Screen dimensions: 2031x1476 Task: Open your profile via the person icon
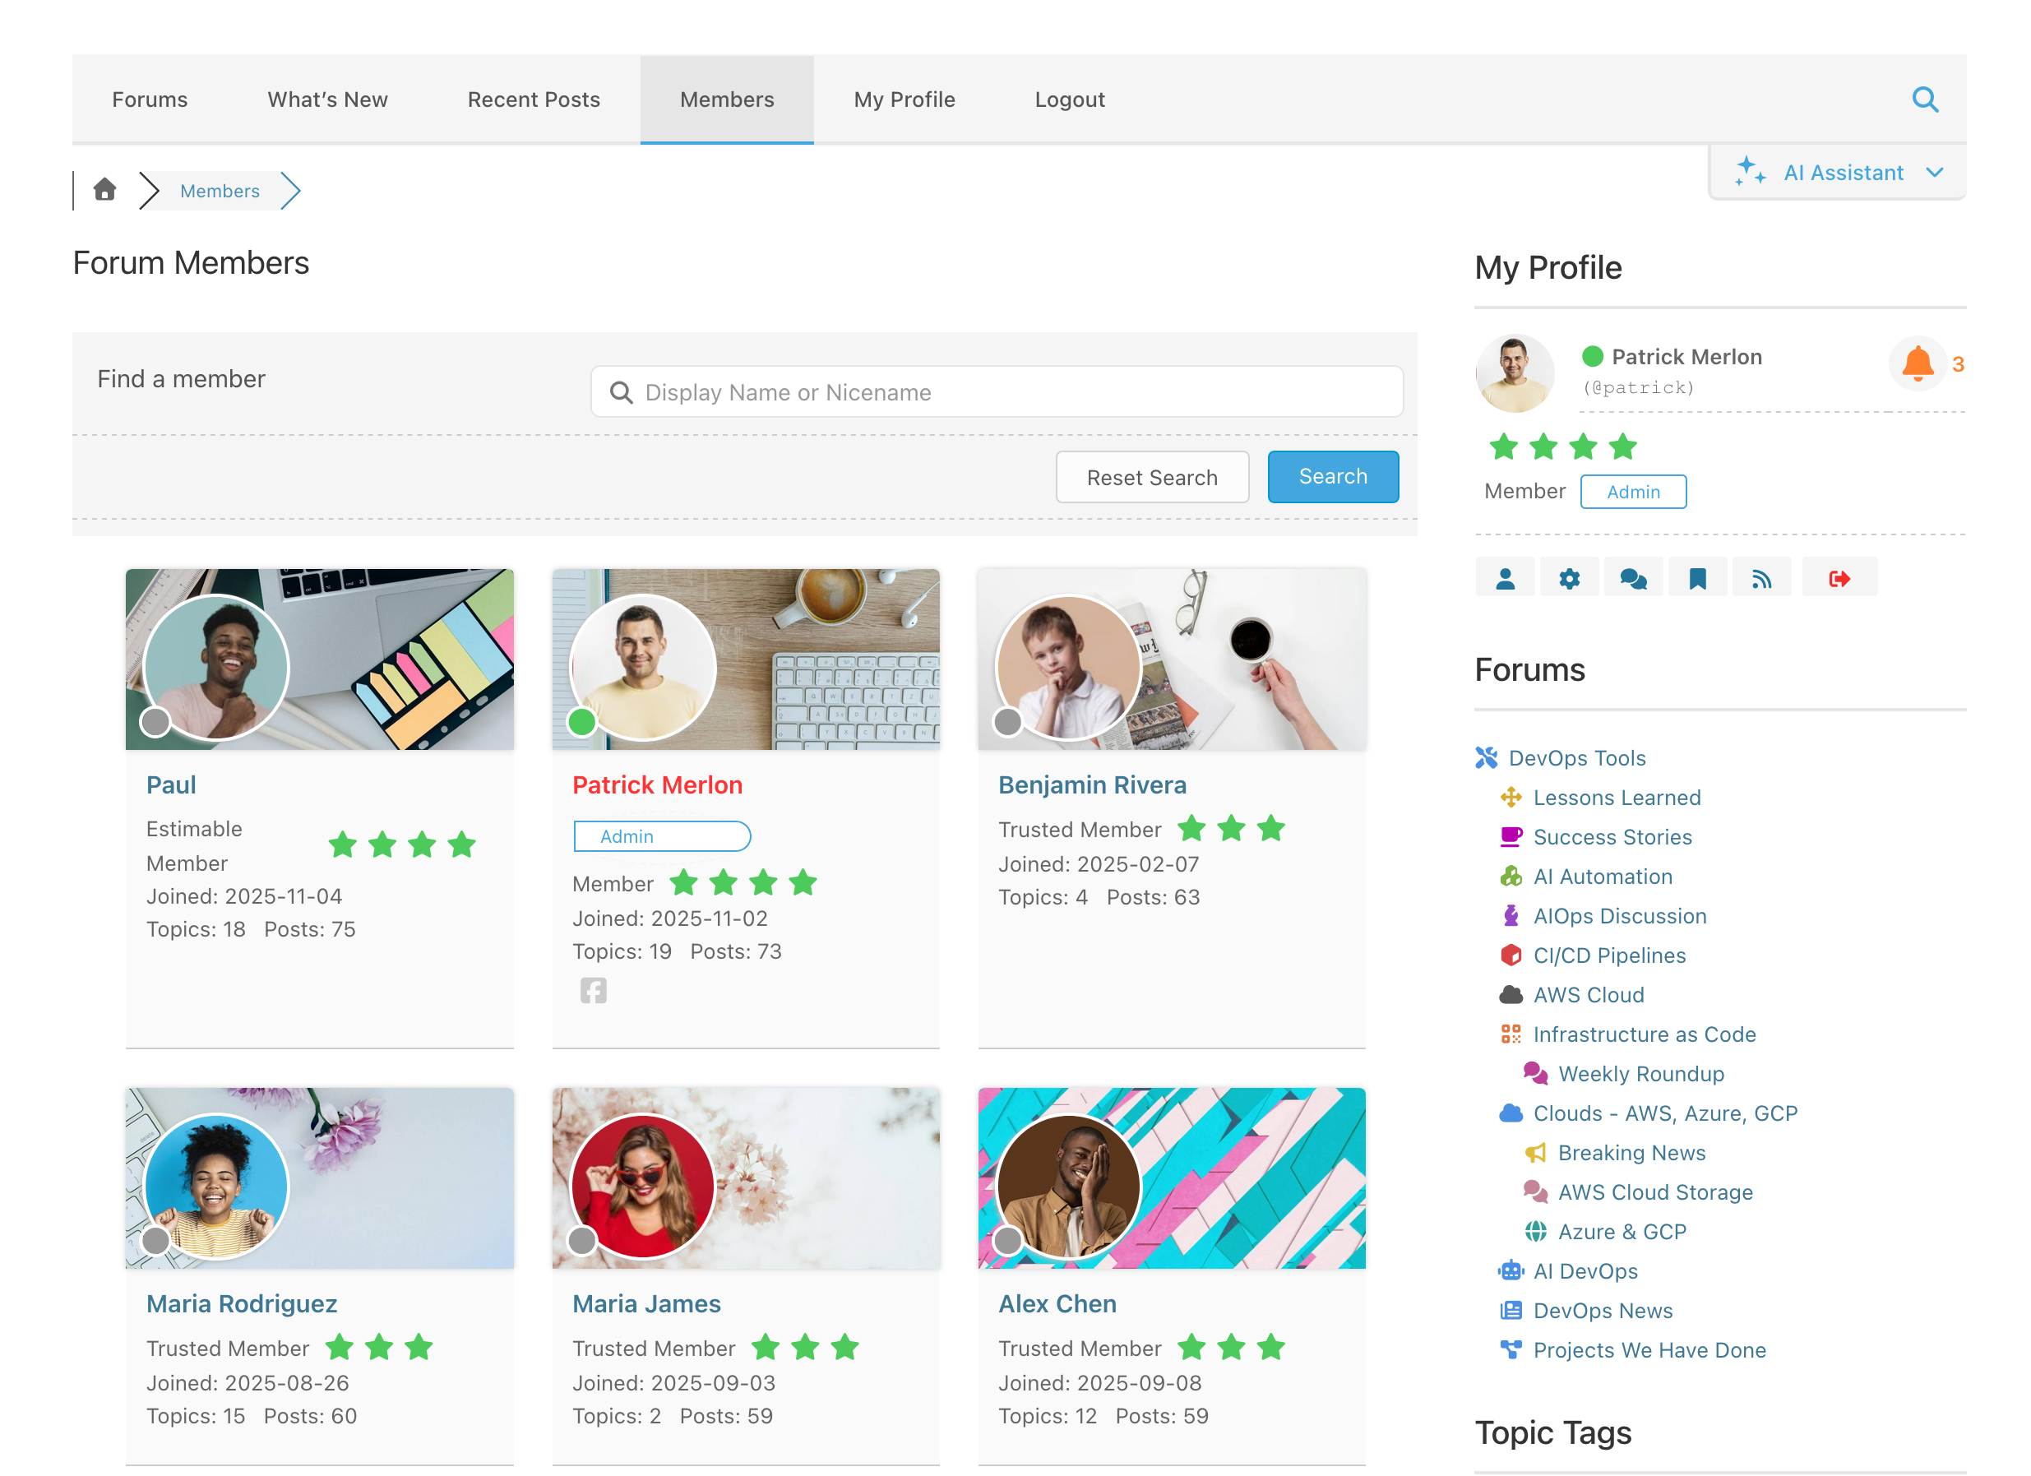coord(1506,576)
